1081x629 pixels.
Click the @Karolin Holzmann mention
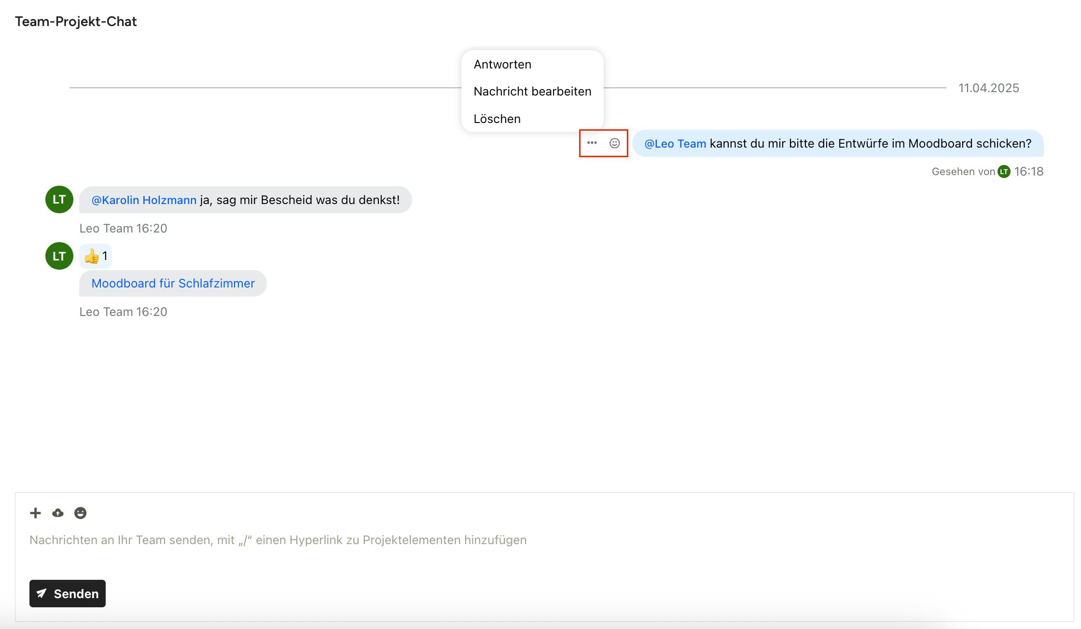click(x=144, y=200)
